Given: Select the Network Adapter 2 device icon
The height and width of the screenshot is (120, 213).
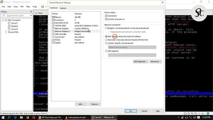Looking at the screenshot, I should click(53, 31).
